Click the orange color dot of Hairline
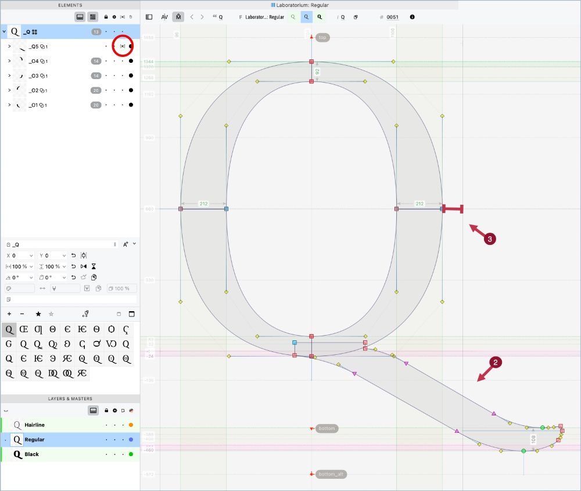The height and width of the screenshot is (491, 581). coord(131,425)
